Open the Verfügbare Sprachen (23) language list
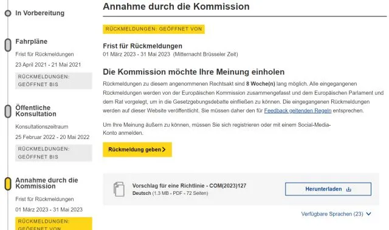Image resolution: width=389 pixels, height=230 pixels. coord(332,214)
